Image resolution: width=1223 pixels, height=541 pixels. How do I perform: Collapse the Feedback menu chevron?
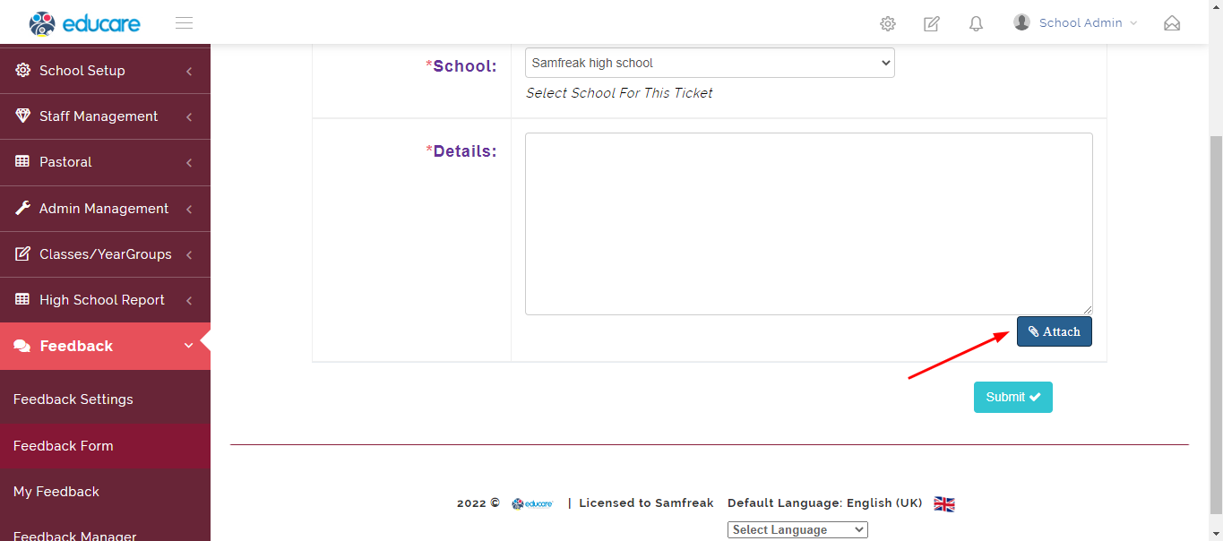coord(189,346)
